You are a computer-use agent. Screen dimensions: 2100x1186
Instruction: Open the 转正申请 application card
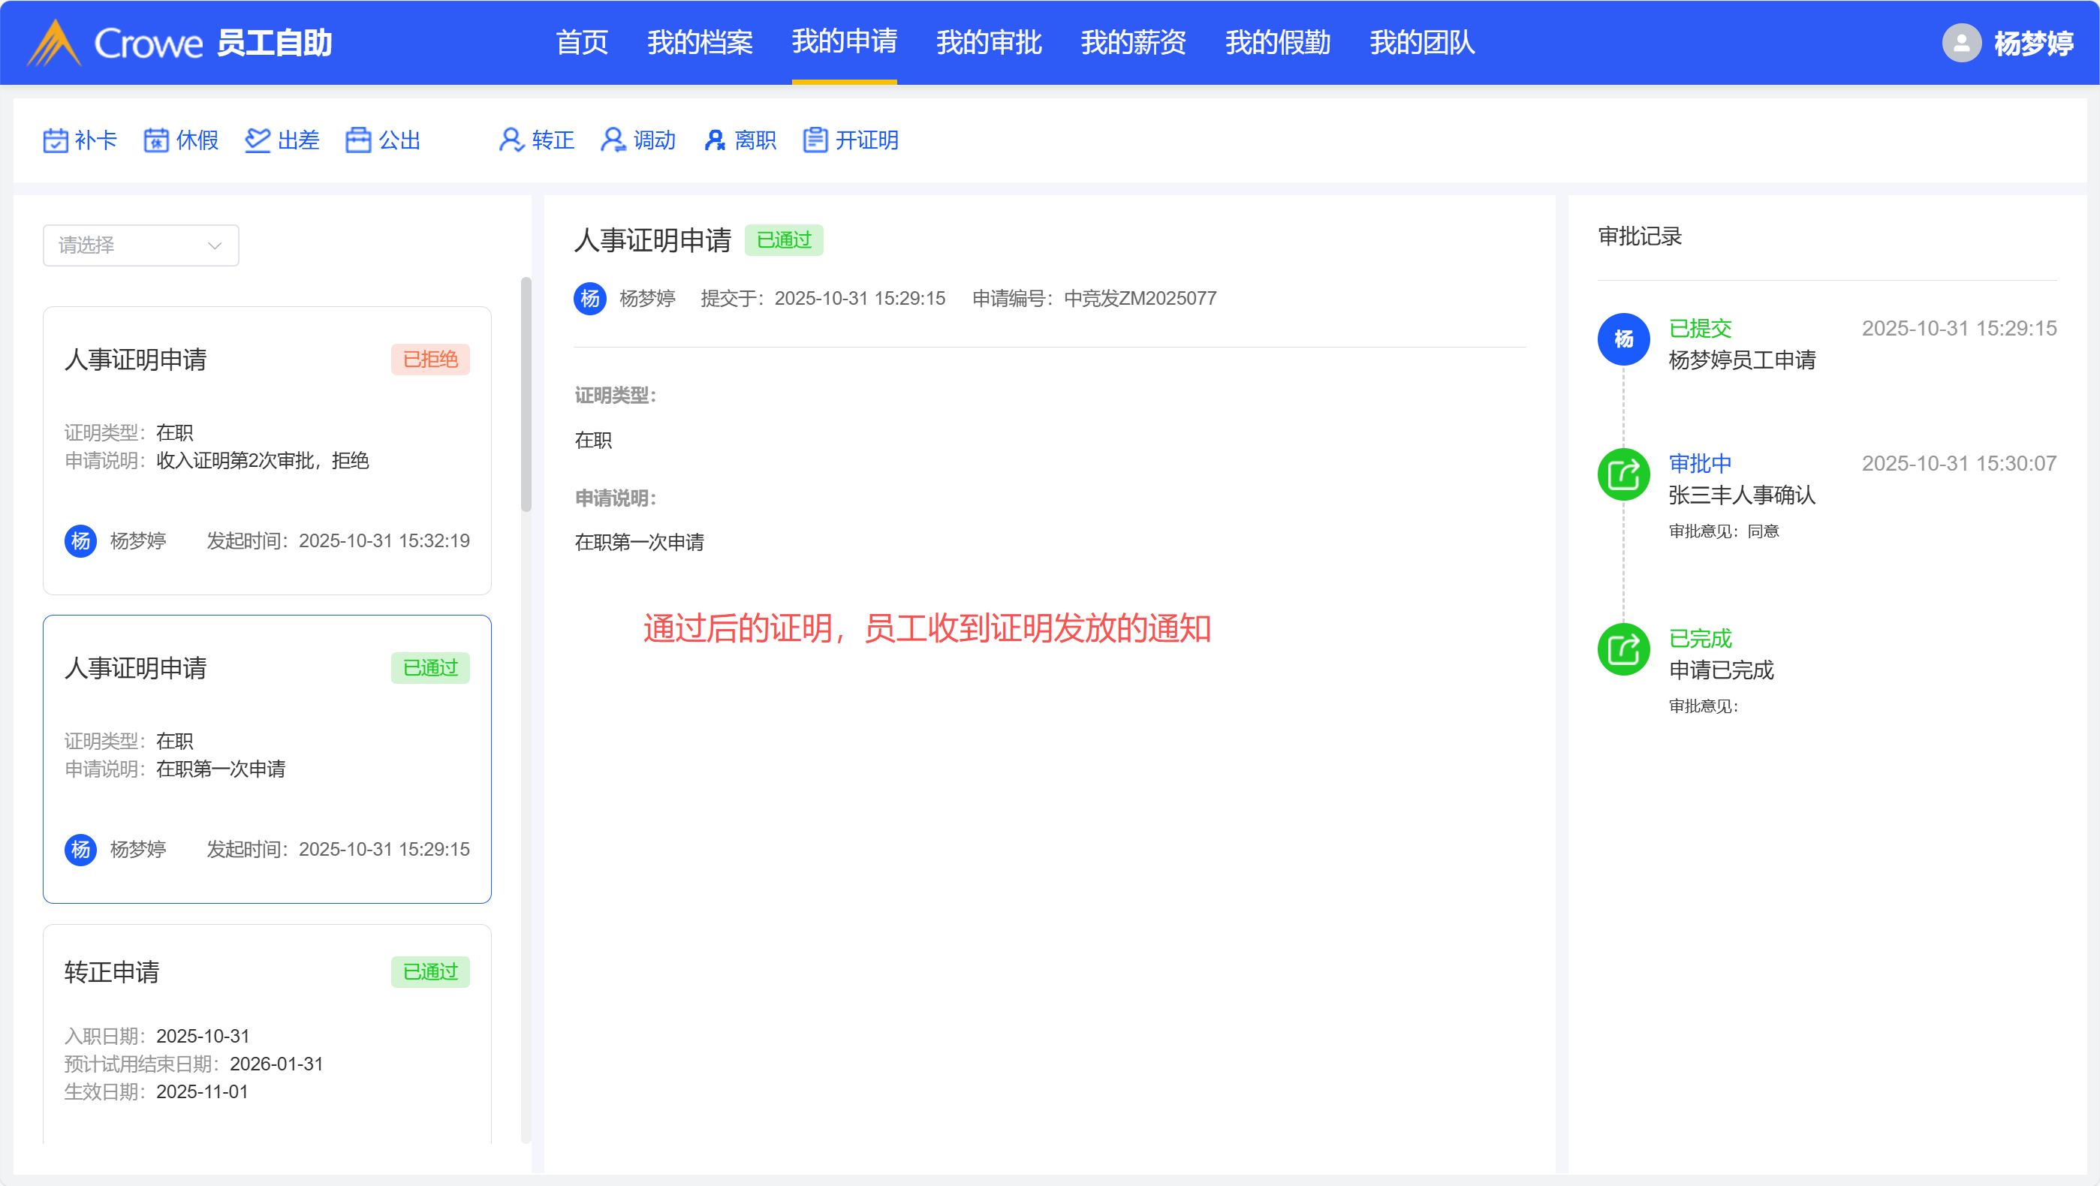pyautogui.click(x=267, y=1035)
